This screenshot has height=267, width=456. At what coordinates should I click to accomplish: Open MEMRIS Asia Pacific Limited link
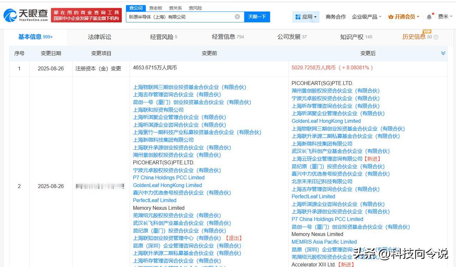[x=324, y=242]
